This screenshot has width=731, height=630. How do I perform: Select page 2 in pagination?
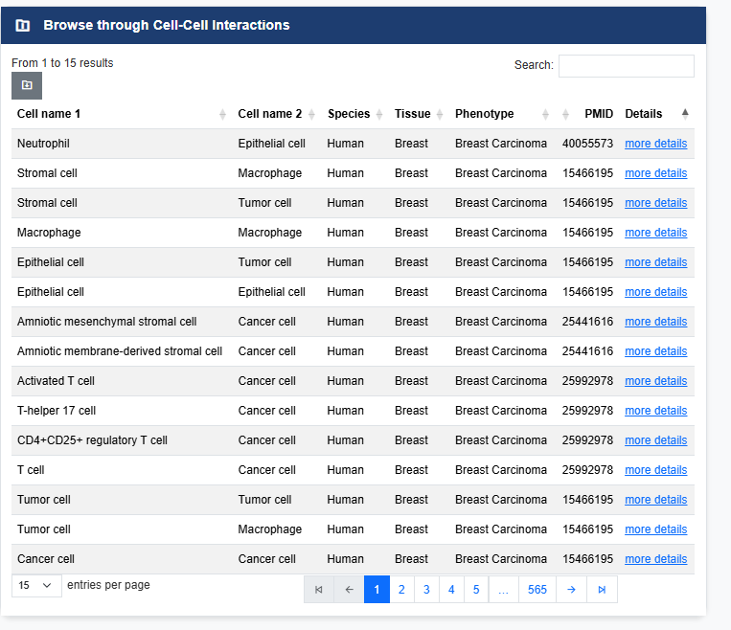click(401, 590)
